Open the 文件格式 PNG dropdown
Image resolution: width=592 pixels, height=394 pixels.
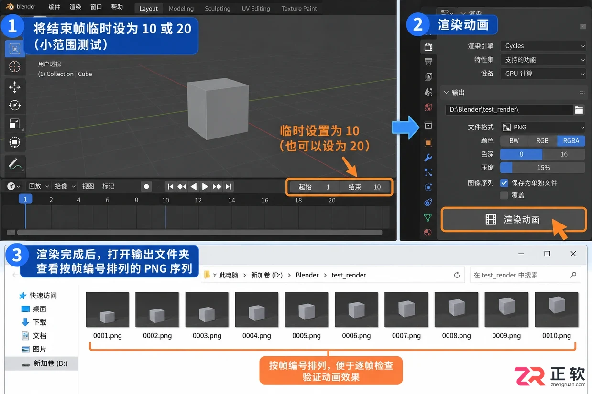click(543, 128)
